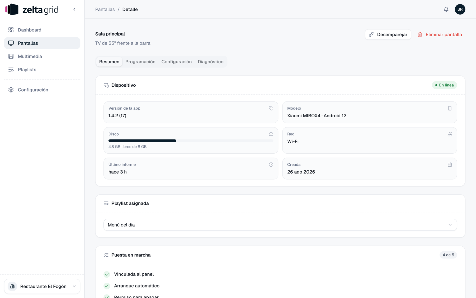This screenshot has height=298, width=476.
Task: Open the Menú del día playlist dropdown
Action: click(280, 225)
